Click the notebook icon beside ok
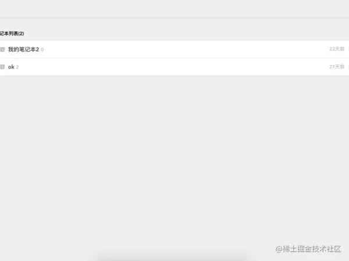 click(2, 67)
